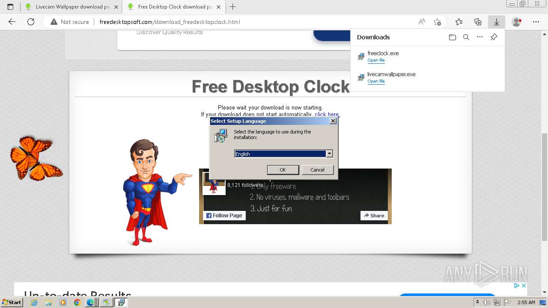Open more options in Downloads panel
This screenshot has height=308, width=548.
tap(480, 37)
